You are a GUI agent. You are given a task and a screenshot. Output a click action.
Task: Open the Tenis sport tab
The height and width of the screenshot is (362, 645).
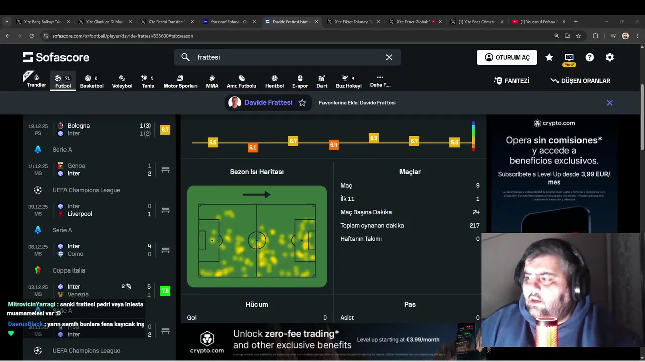148,81
